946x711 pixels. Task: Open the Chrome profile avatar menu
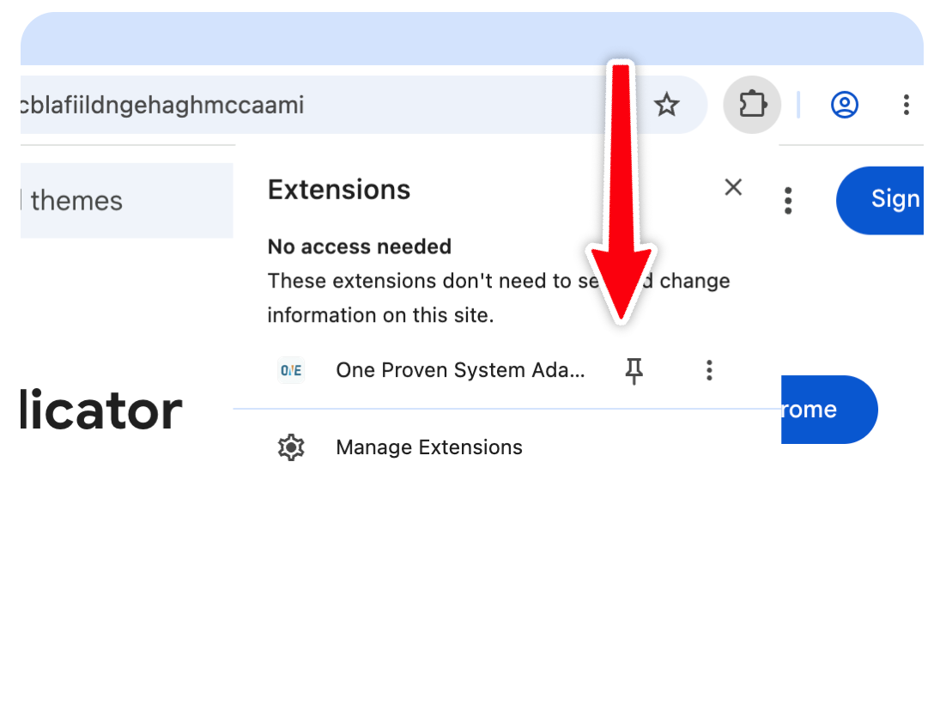pyautogui.click(x=845, y=105)
